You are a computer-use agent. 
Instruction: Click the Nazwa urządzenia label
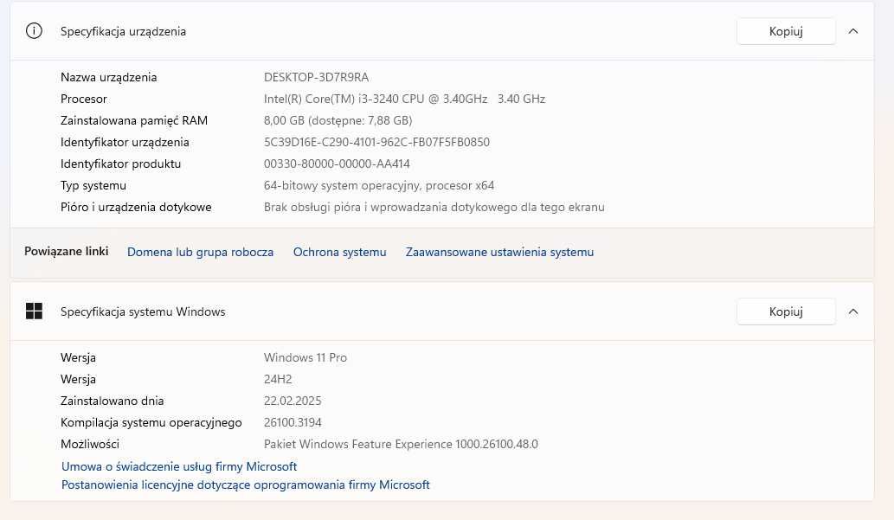(x=108, y=77)
